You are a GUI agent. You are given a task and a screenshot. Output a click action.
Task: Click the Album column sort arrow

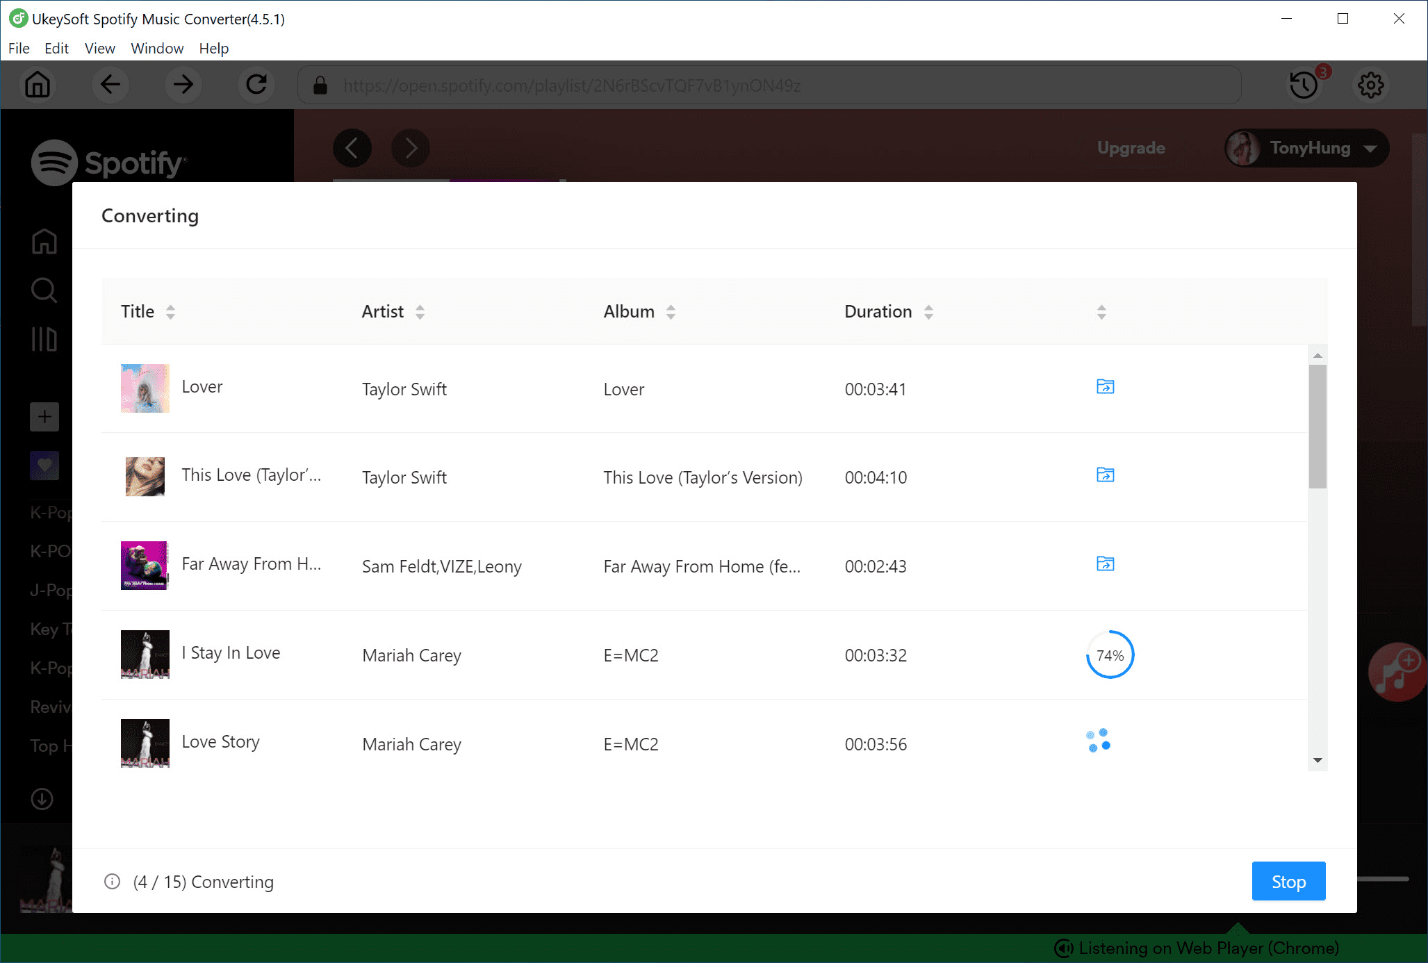pyautogui.click(x=671, y=312)
